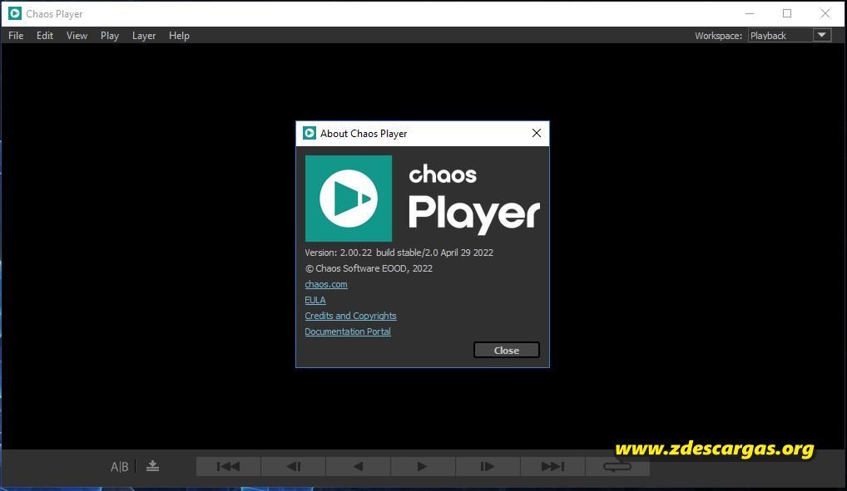
Task: Maximize the Chaos Player window
Action: pos(787,13)
